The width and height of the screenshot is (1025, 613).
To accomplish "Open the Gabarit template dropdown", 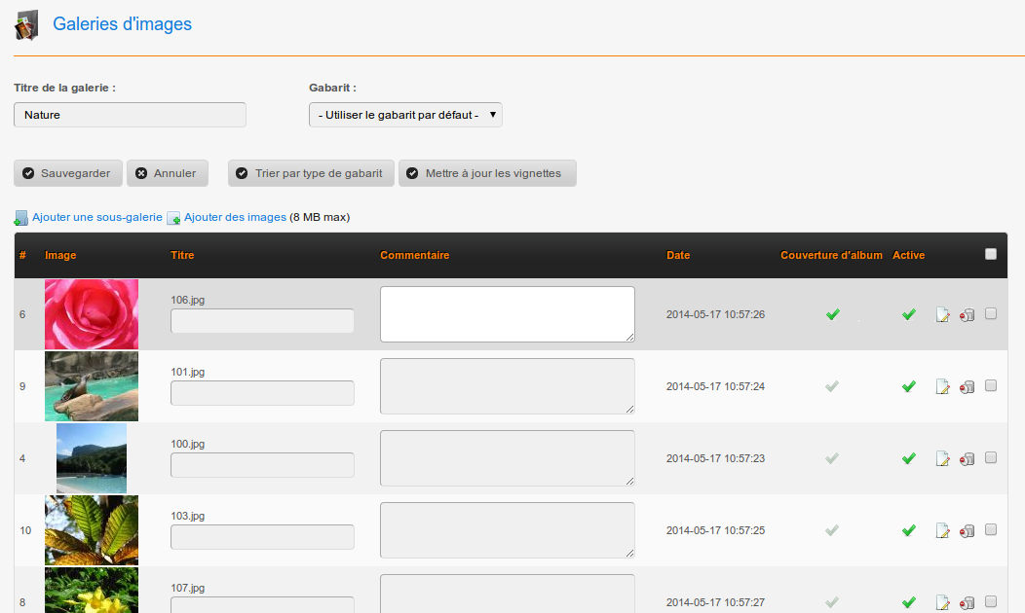I will click(x=404, y=115).
